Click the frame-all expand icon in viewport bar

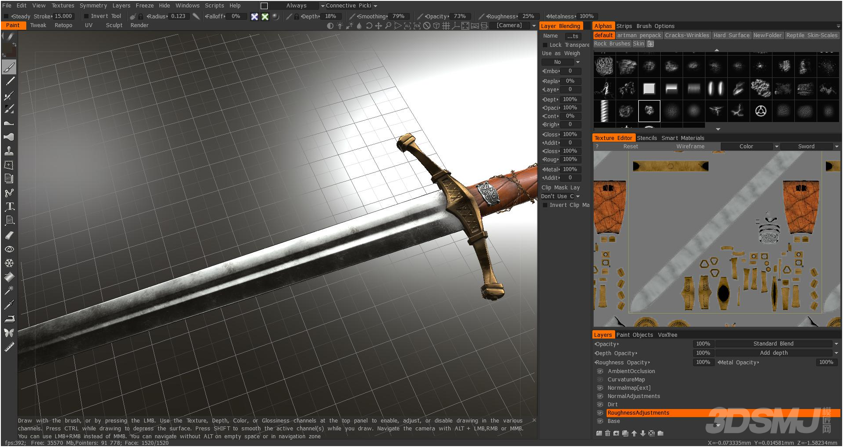point(465,26)
